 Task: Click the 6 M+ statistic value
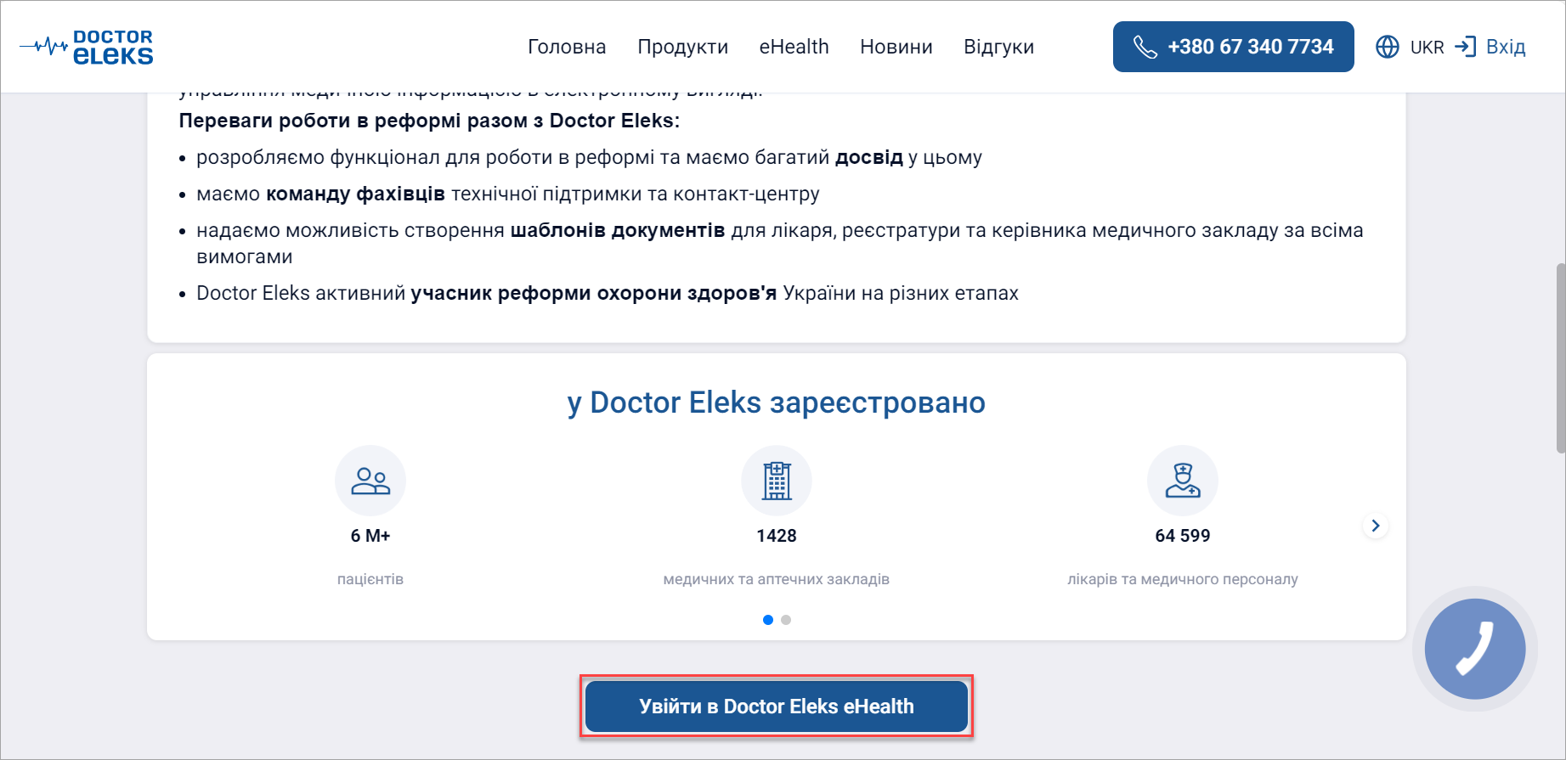(x=370, y=536)
